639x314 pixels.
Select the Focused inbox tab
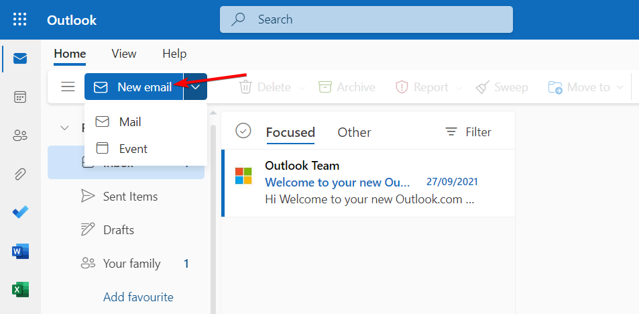(x=290, y=132)
